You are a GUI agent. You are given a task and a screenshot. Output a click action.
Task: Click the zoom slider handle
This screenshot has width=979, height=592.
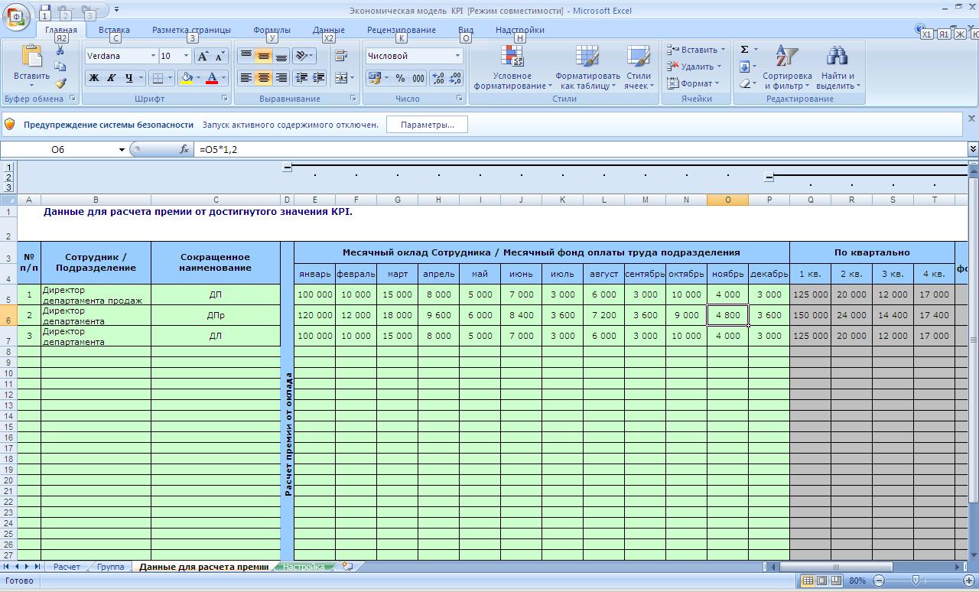pyautogui.click(x=916, y=581)
